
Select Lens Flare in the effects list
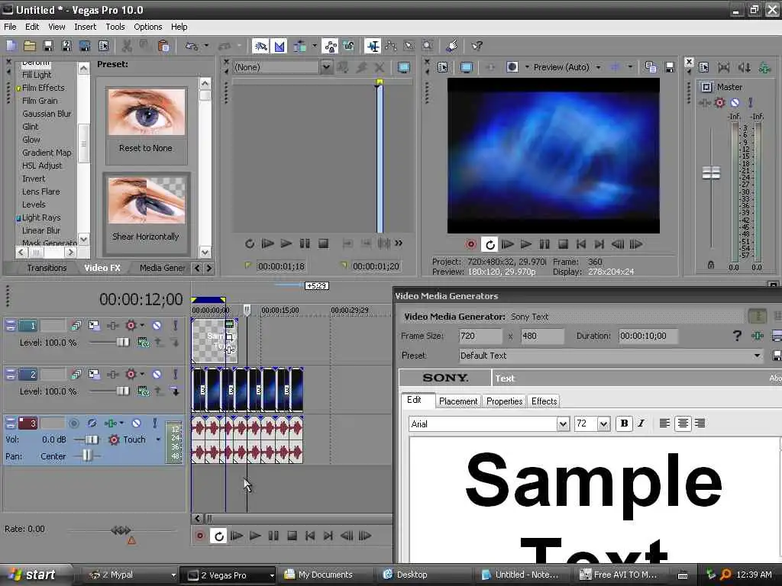point(41,192)
